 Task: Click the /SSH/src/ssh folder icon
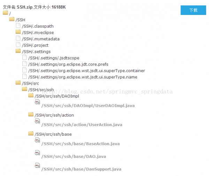[24, 89]
